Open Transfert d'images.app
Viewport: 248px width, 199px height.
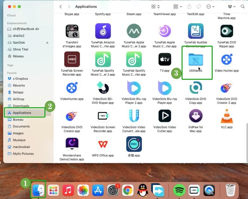click(x=72, y=31)
